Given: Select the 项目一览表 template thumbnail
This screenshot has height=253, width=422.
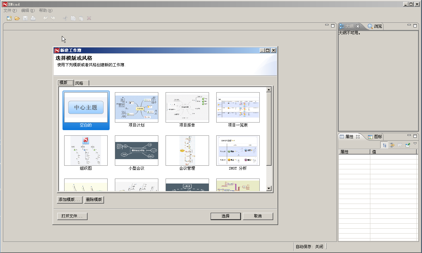Looking at the screenshot, I should (x=238, y=107).
